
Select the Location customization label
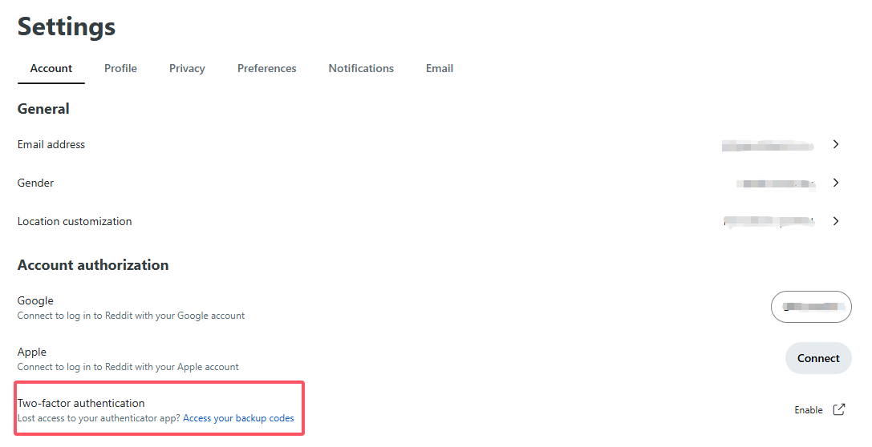[75, 221]
